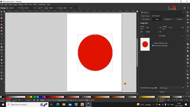
Task: Open the Extensions menu
Action: pyautogui.click(x=42, y=4)
